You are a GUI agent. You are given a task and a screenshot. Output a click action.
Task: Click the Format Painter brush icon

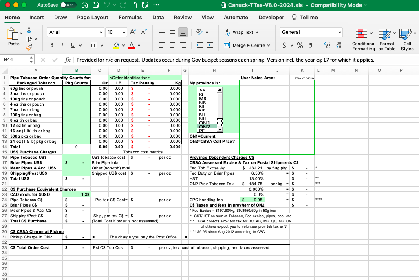(x=29, y=47)
